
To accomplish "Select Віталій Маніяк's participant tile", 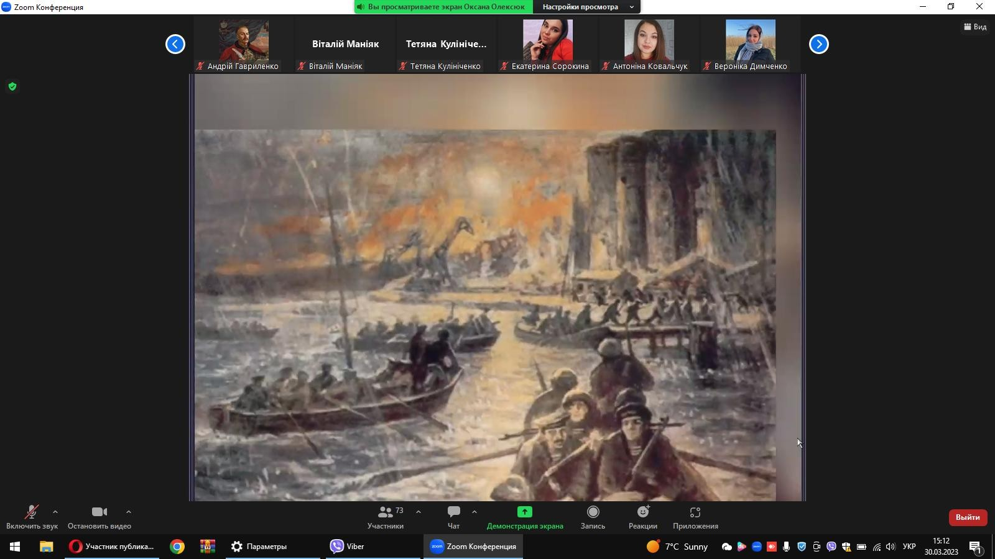I will click(x=345, y=45).
